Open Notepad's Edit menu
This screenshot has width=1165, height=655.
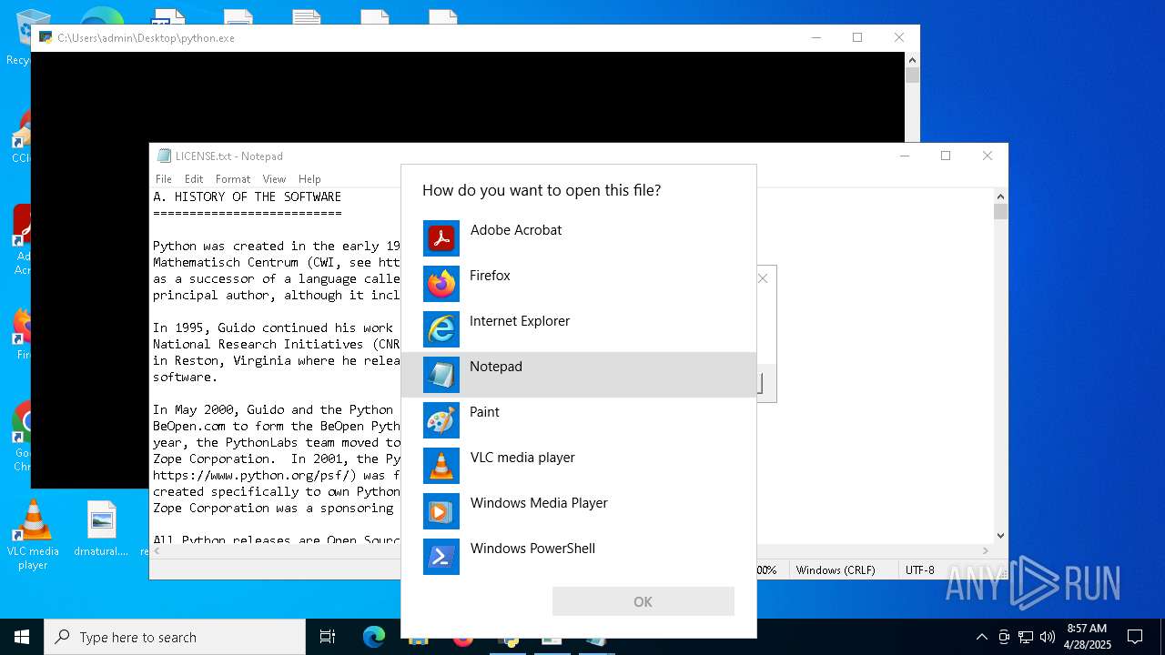point(194,179)
